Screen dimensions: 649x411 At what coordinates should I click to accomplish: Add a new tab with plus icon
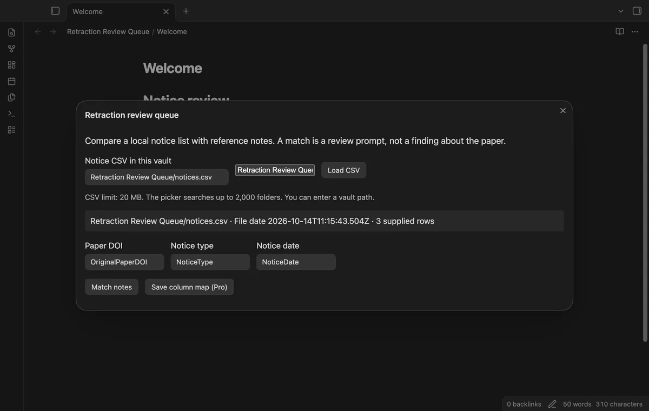pyautogui.click(x=186, y=11)
